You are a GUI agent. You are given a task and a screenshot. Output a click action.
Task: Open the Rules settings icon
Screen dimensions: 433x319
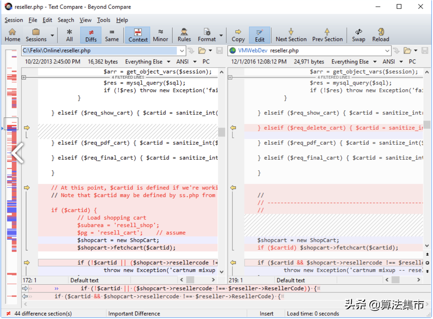pyautogui.click(x=184, y=35)
